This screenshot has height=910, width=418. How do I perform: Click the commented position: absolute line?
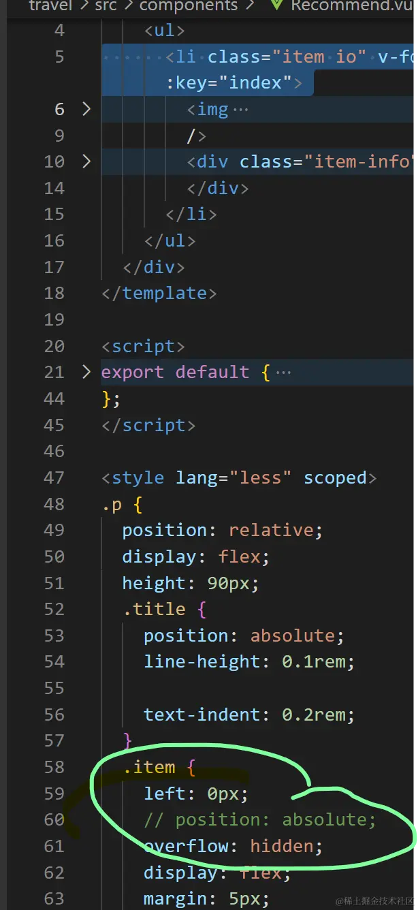tap(260, 819)
